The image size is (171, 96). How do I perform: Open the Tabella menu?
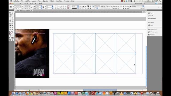pyautogui.click(x=52, y=1)
